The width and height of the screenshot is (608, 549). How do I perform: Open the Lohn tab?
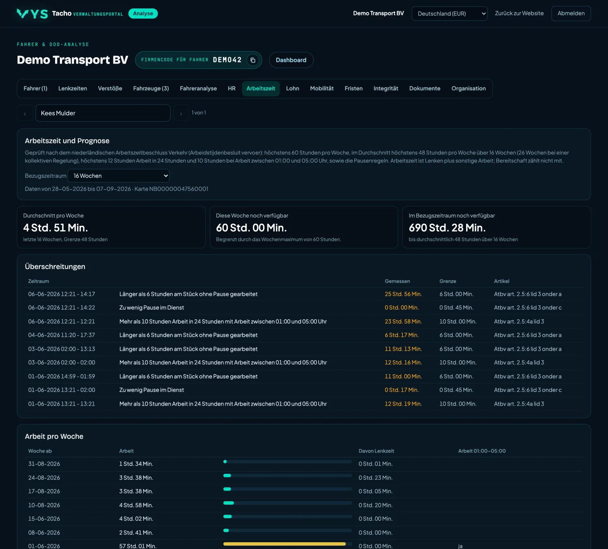293,88
